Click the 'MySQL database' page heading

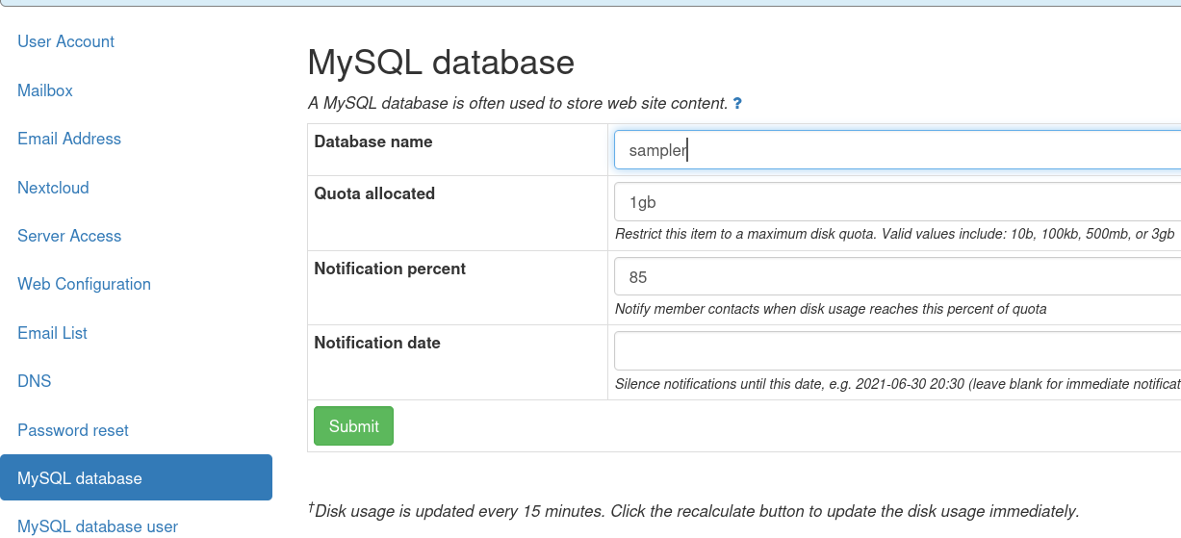pos(441,63)
